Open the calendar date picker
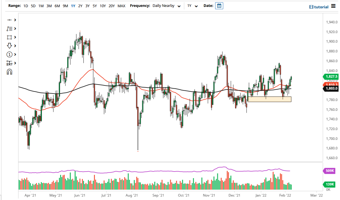340x200 pixels. 219,6
